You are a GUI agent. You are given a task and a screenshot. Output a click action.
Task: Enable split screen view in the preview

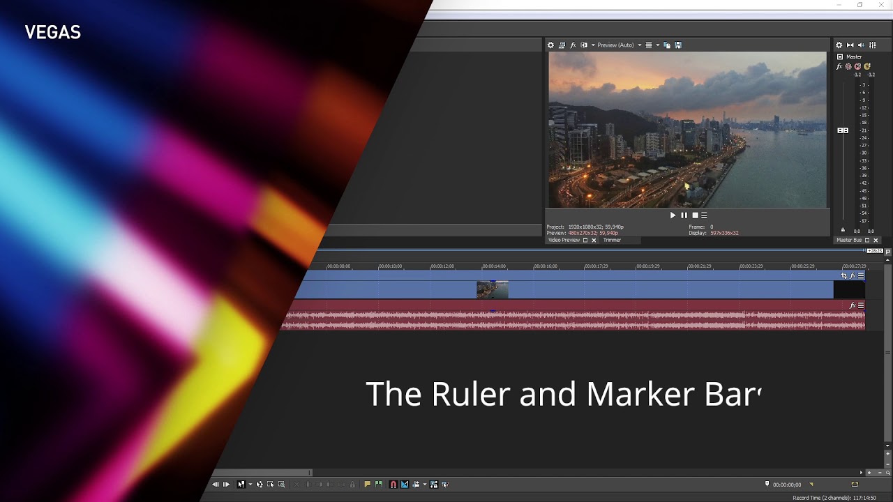pyautogui.click(x=584, y=45)
